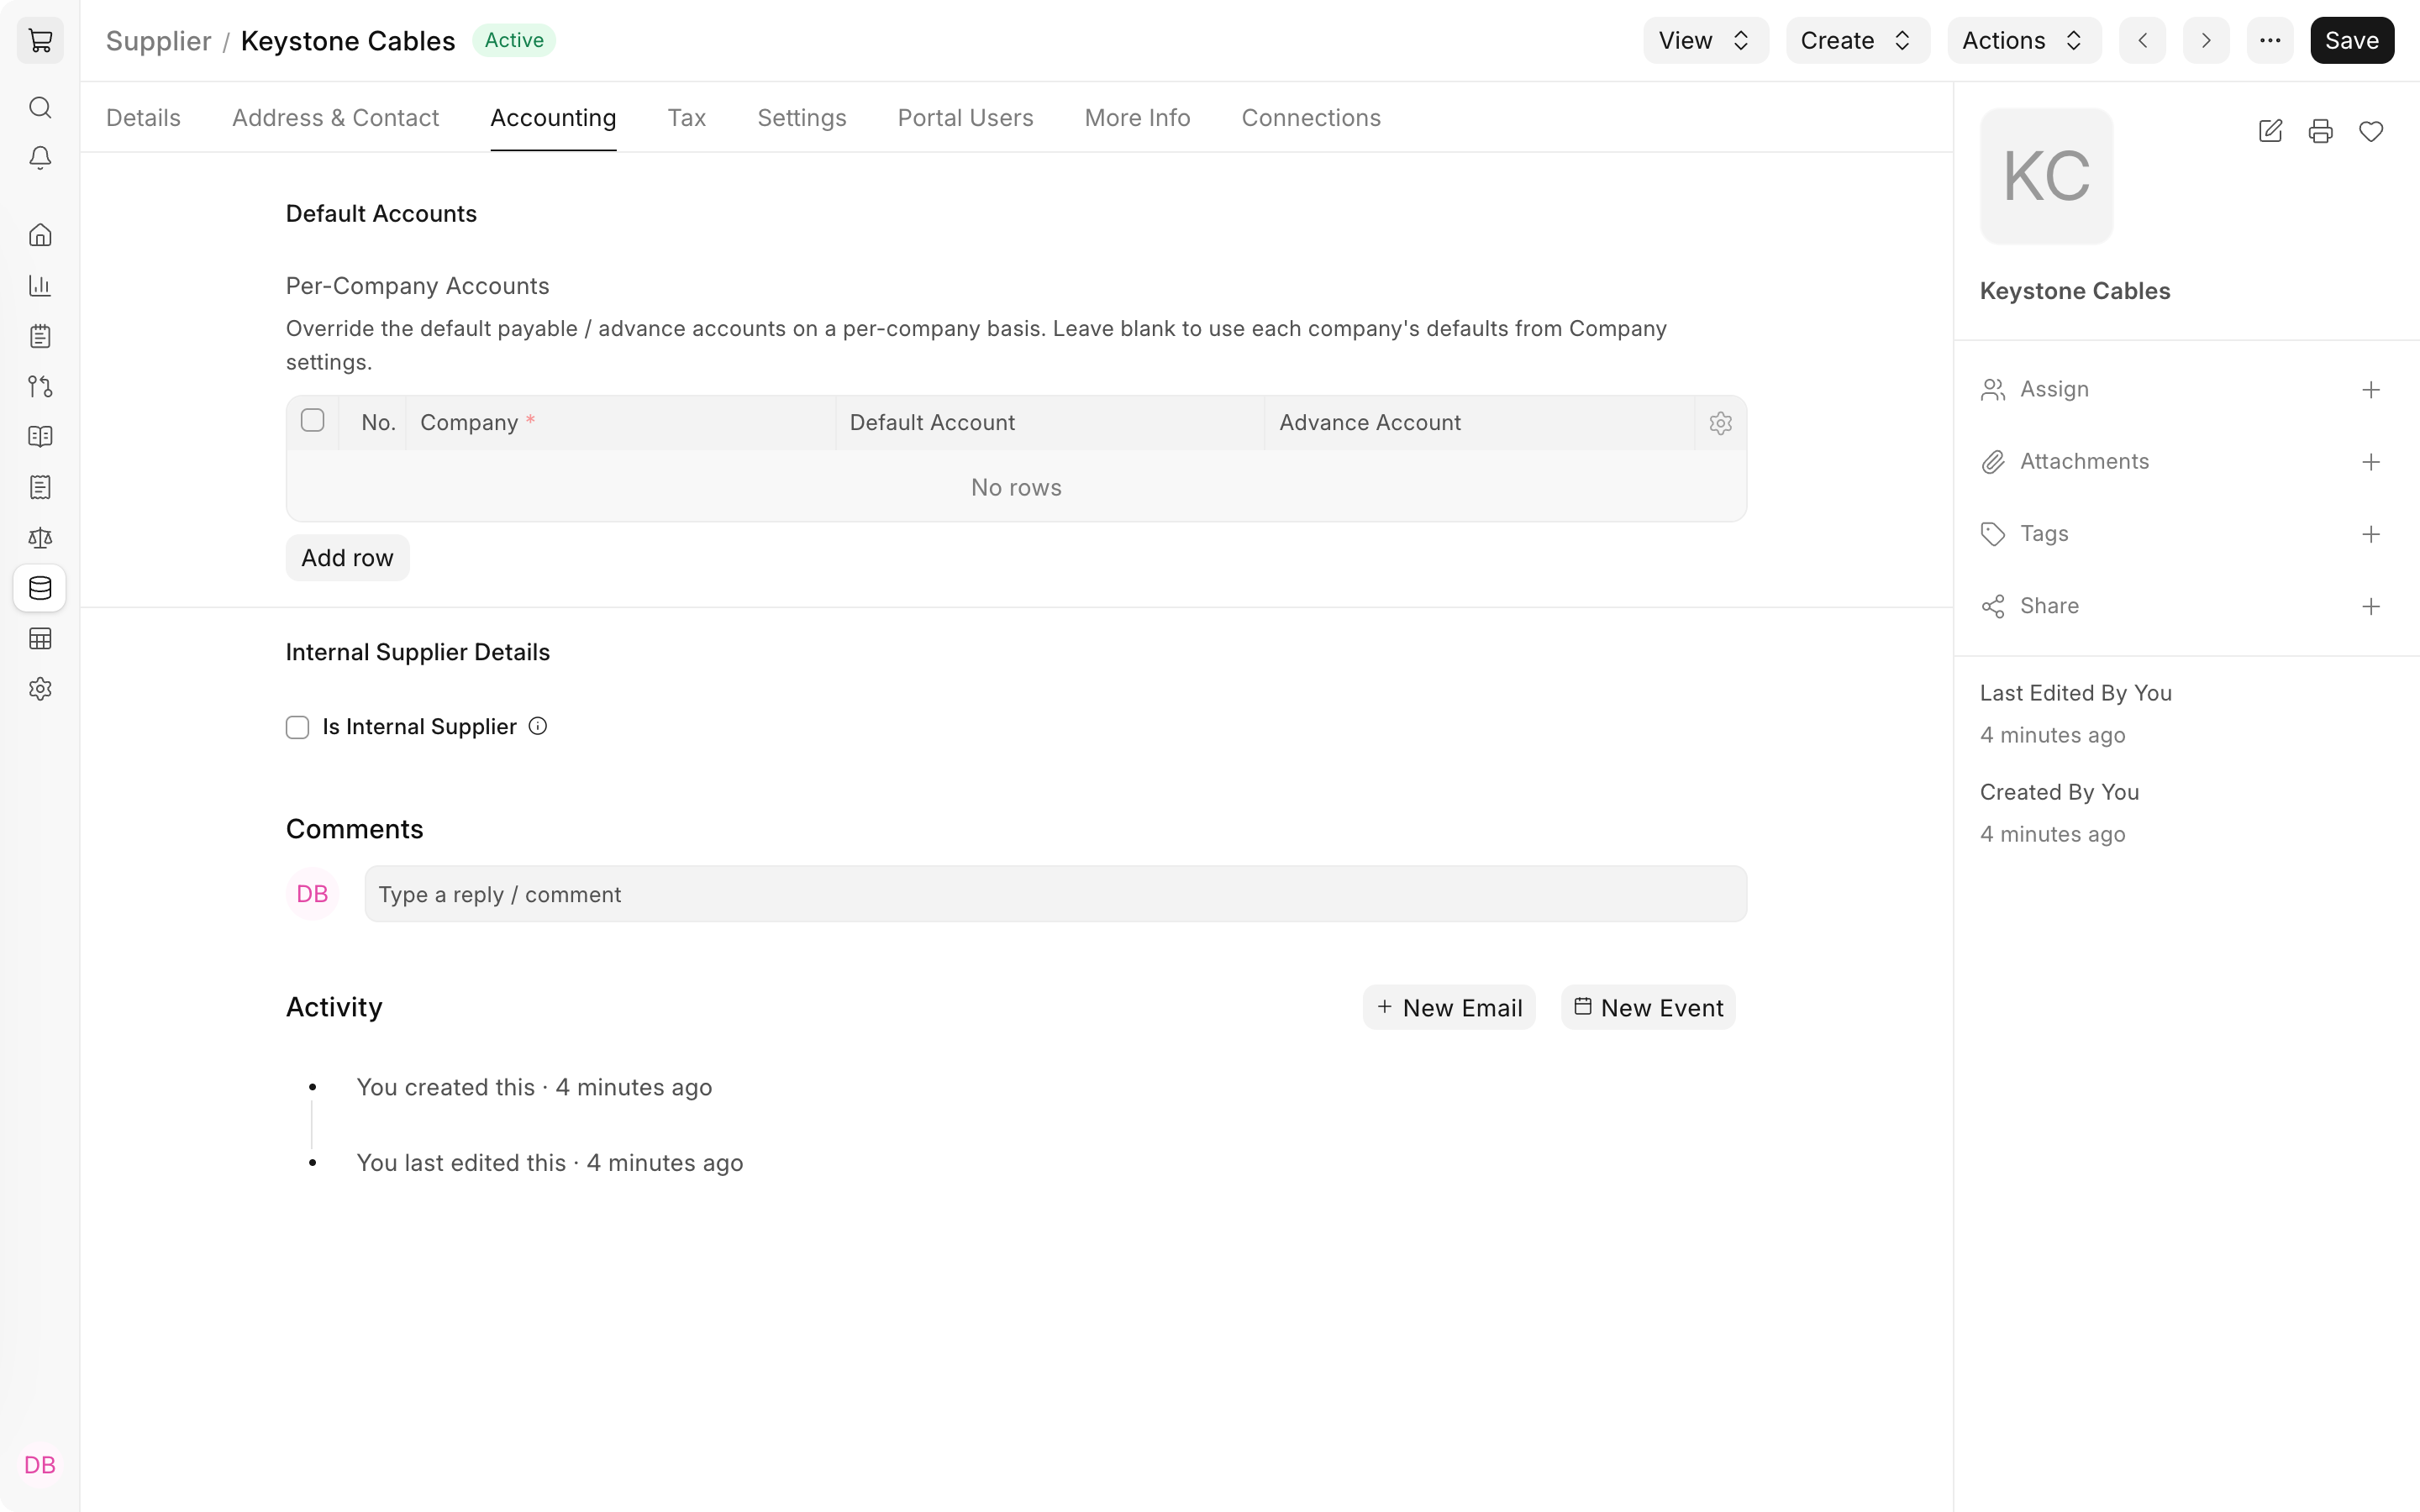Go to next record arrow
Viewport: 2420px width, 1512px height.
pyautogui.click(x=2206, y=41)
